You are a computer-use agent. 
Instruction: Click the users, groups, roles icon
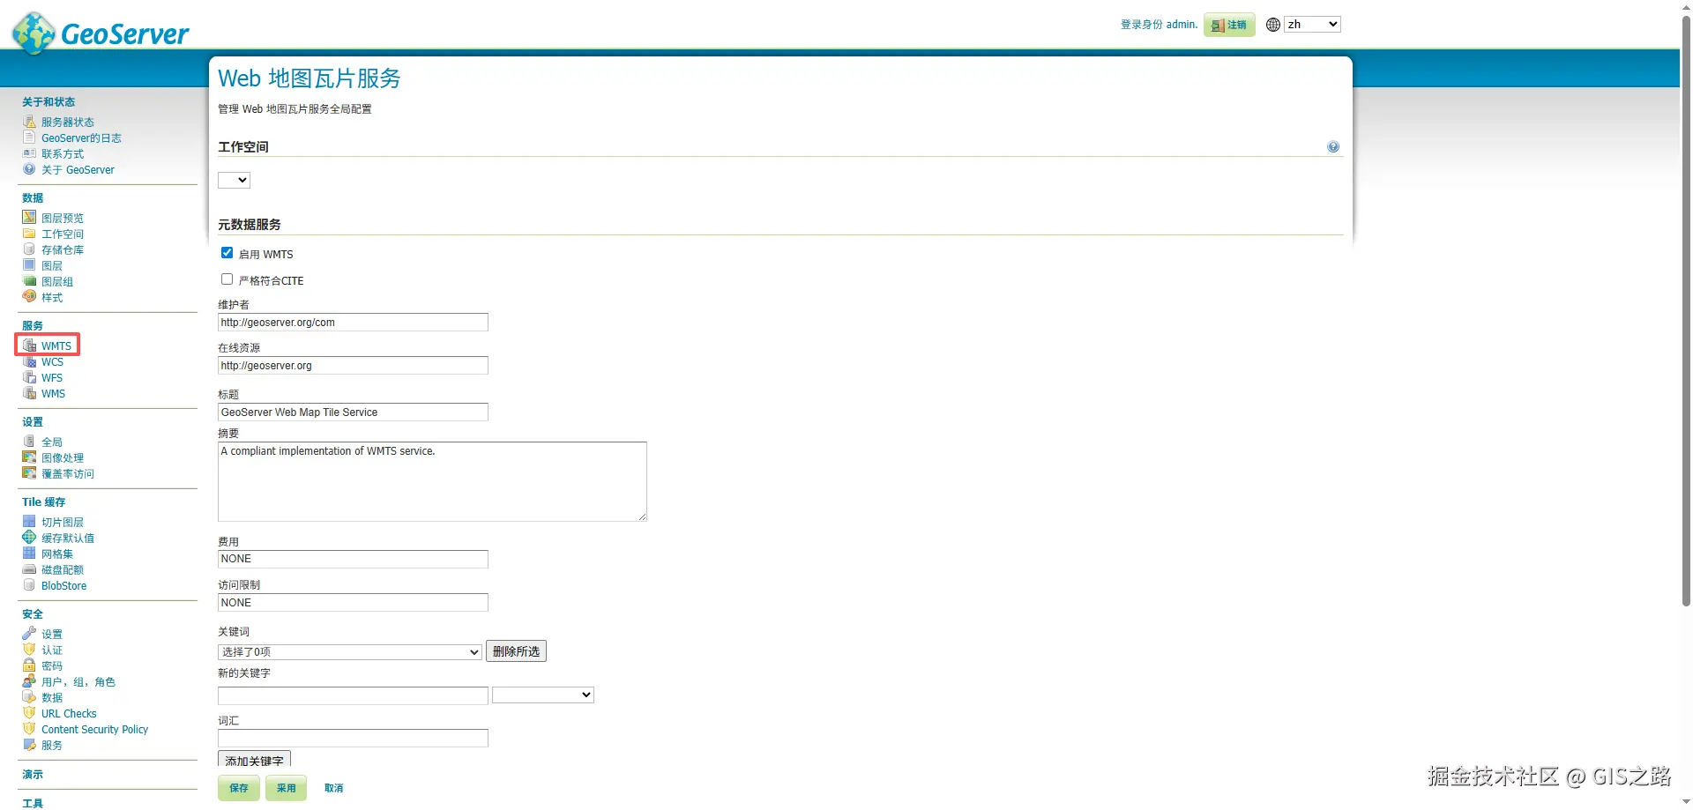click(x=29, y=681)
